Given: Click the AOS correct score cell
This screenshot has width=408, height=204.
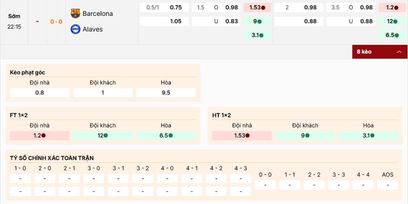Looking at the screenshot, I should (388, 185).
